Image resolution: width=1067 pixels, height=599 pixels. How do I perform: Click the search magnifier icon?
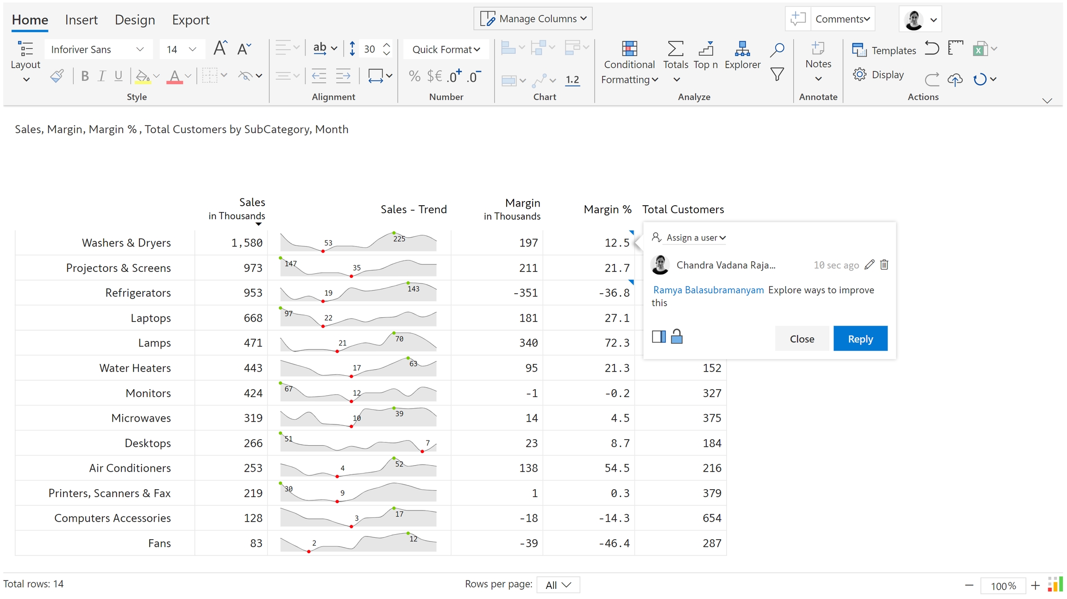point(777,50)
